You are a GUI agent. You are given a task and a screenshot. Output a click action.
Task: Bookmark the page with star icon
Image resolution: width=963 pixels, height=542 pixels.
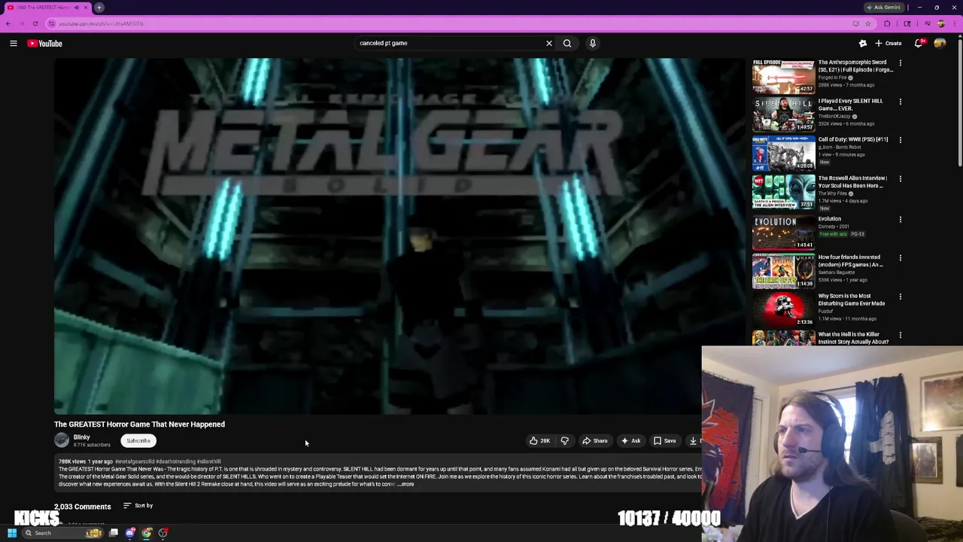868,23
